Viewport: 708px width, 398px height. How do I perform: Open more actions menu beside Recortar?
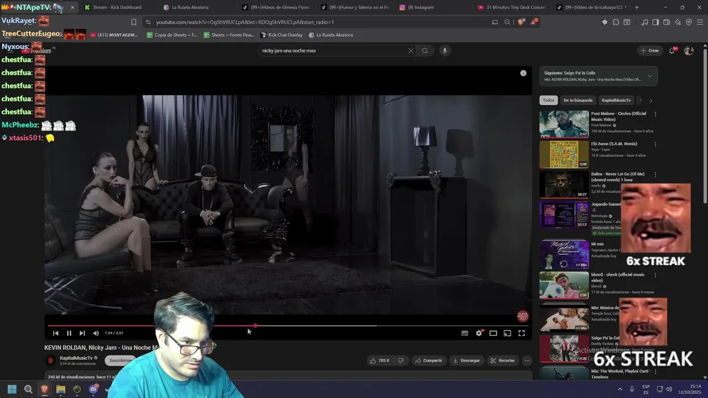point(527,360)
